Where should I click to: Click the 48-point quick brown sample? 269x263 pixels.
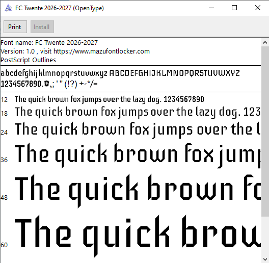138,191
